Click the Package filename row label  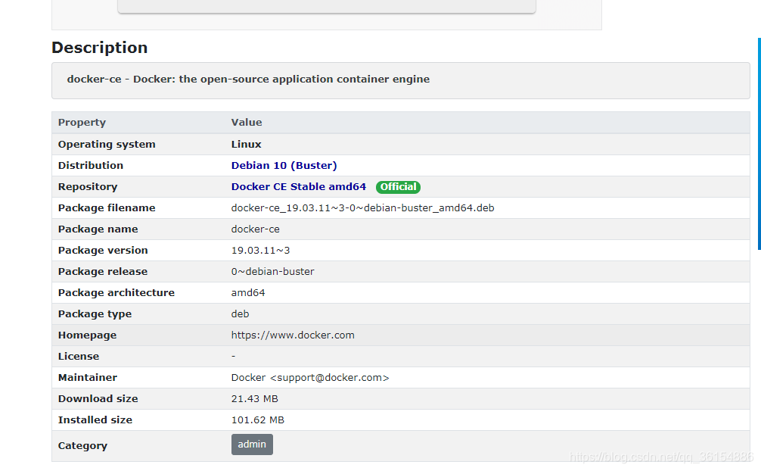107,208
